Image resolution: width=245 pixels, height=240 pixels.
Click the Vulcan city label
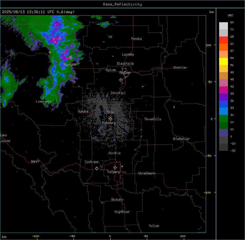[x=154, y=226]
